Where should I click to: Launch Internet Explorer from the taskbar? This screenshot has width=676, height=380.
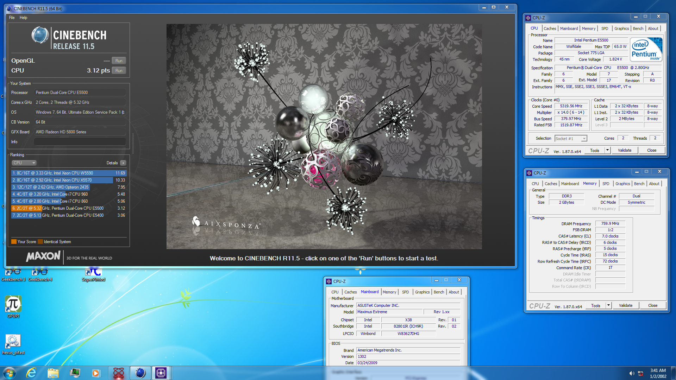(32, 373)
